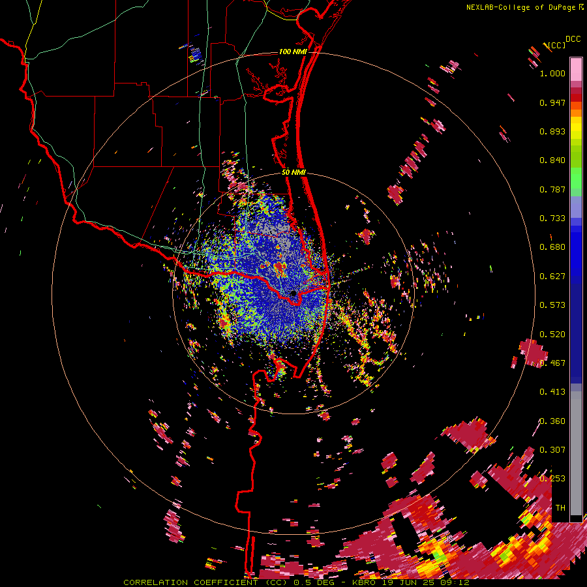Click the 0.893 legend value
Screen dimensions: 587x587
(x=552, y=131)
